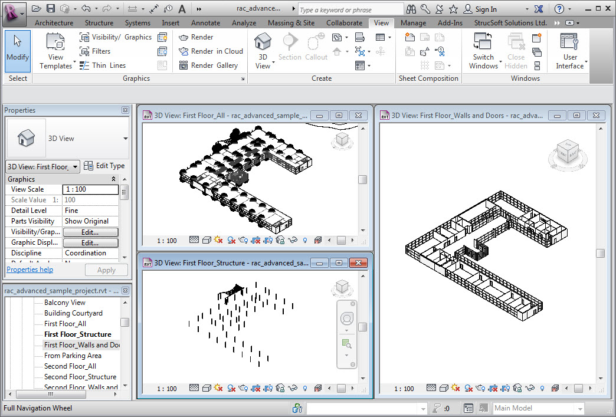This screenshot has height=417, width=616.
Task: Switch to the Annotate ribbon tab
Action: click(205, 23)
